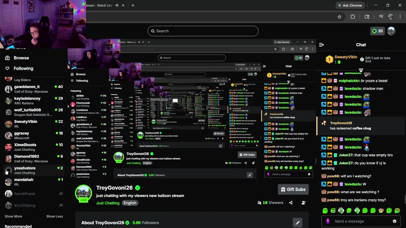
Task: Mute the tab via speaker icon
Action: tap(117, 5)
